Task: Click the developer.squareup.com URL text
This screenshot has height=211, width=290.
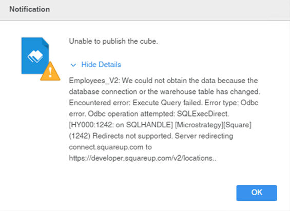Action: click(x=143, y=158)
